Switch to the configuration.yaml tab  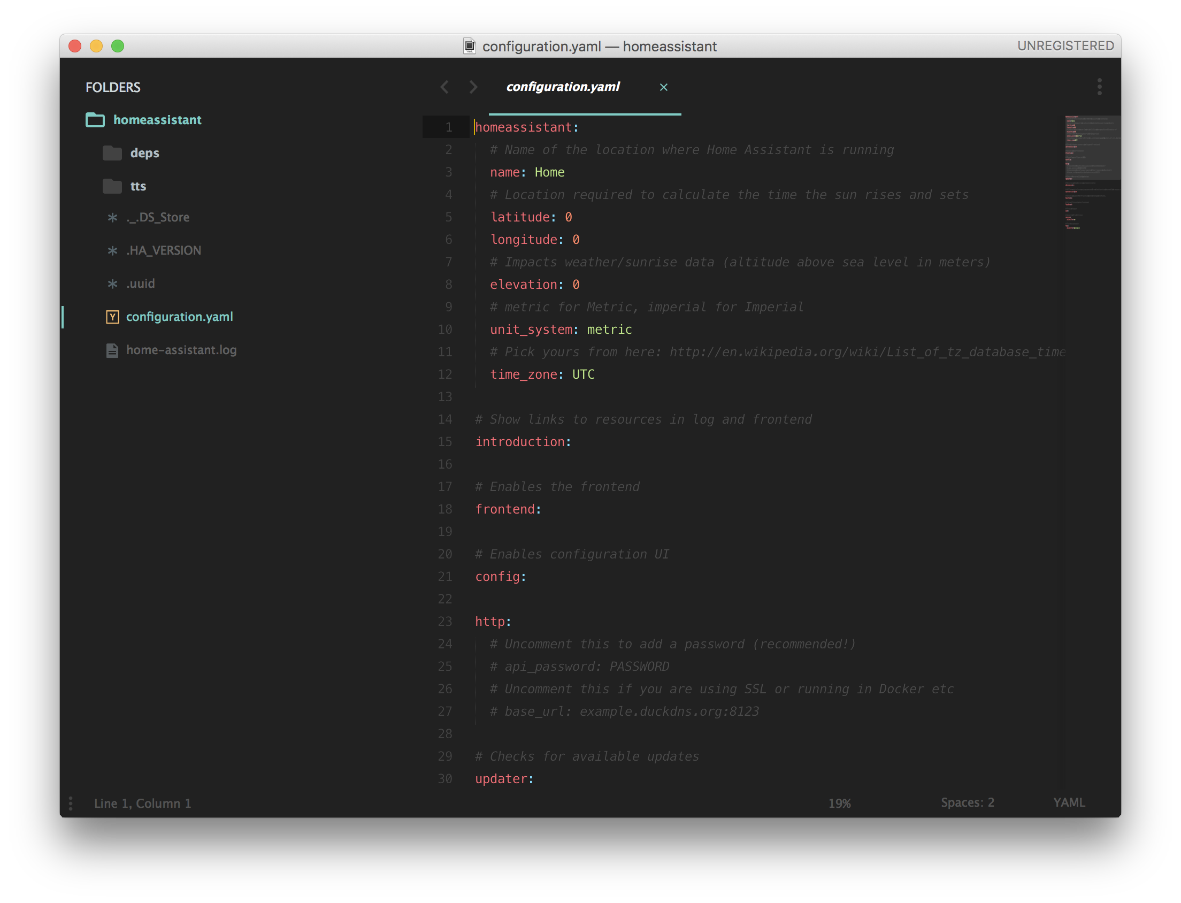click(563, 87)
